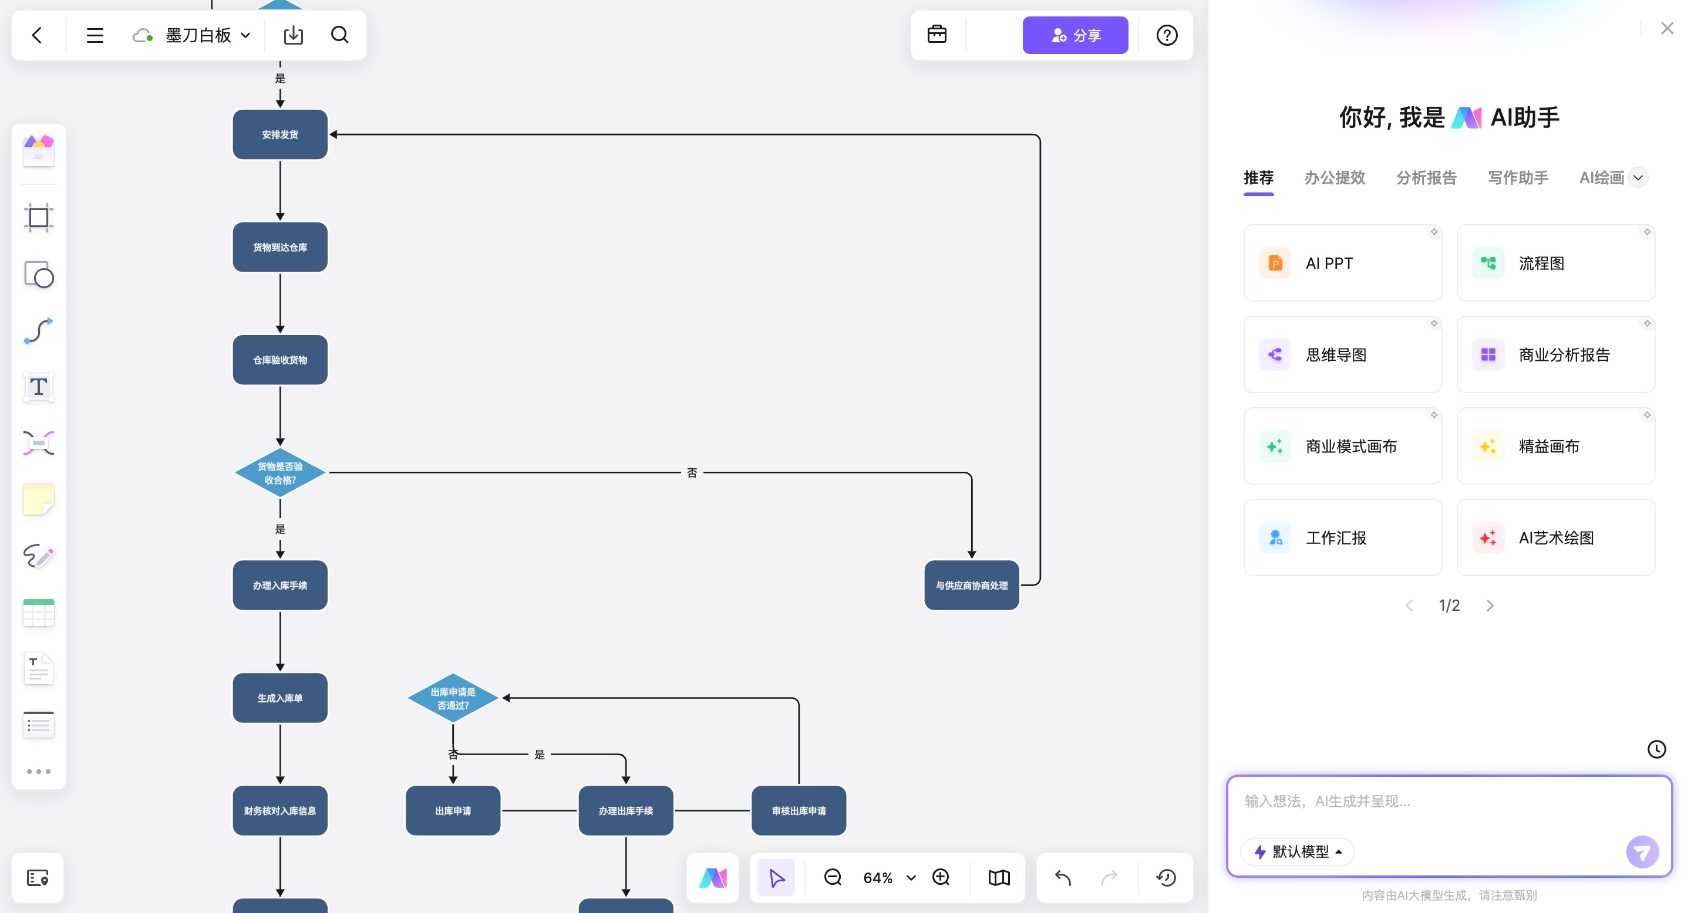This screenshot has height=913, width=1691.
Task: Click the 分享 share button
Action: tap(1074, 35)
